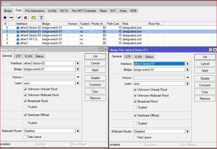The height and width of the screenshot is (149, 217).
Task: Open Multicast Router dropdown in ether2-Sector-02 window
Action: 78,131
